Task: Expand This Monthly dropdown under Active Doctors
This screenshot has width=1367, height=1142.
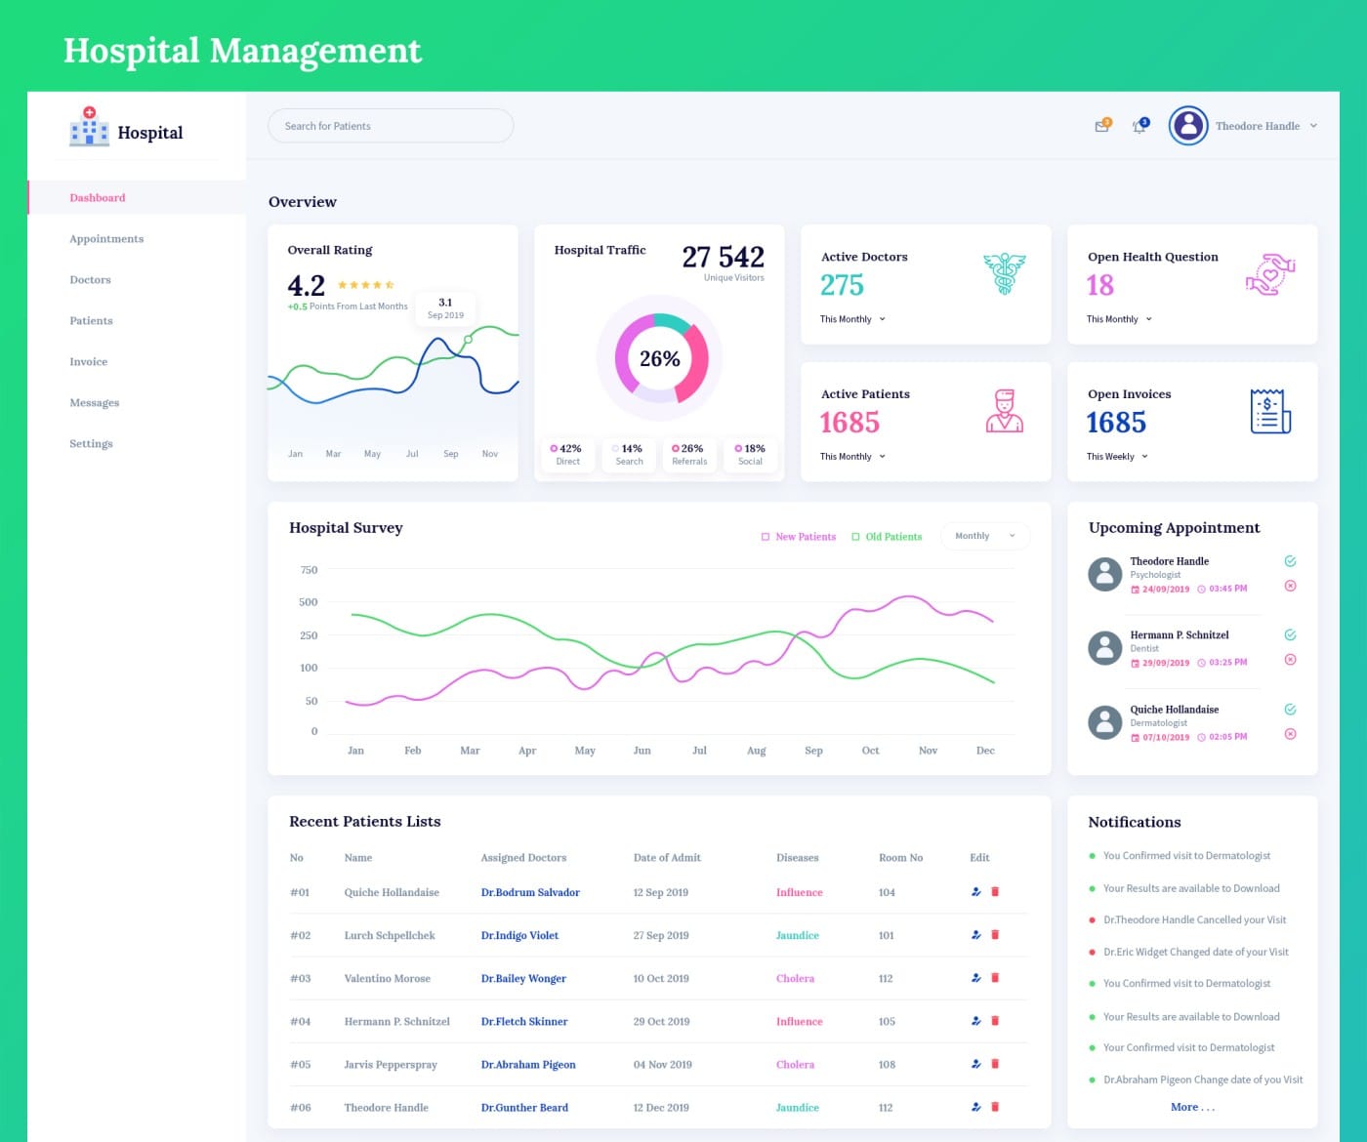Action: point(852,319)
